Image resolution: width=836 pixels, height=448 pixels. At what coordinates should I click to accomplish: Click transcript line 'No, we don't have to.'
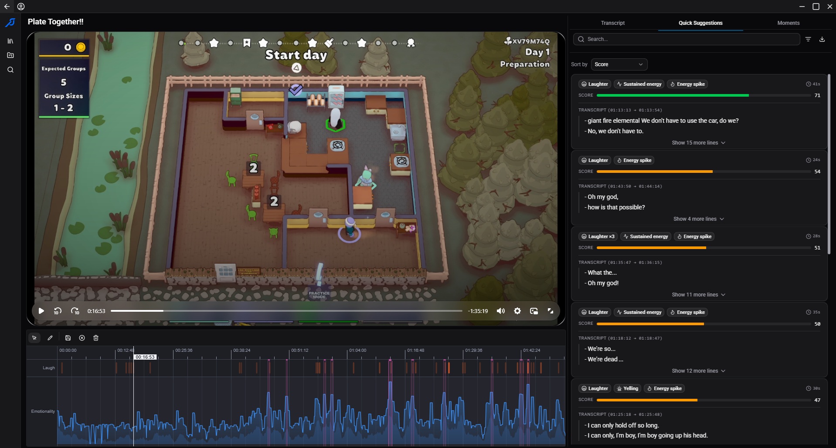(x=615, y=131)
